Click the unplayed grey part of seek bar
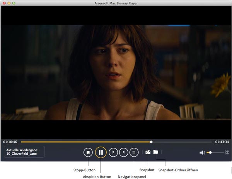Screen dimensions: 232x179 pyautogui.click(x=182, y=142)
